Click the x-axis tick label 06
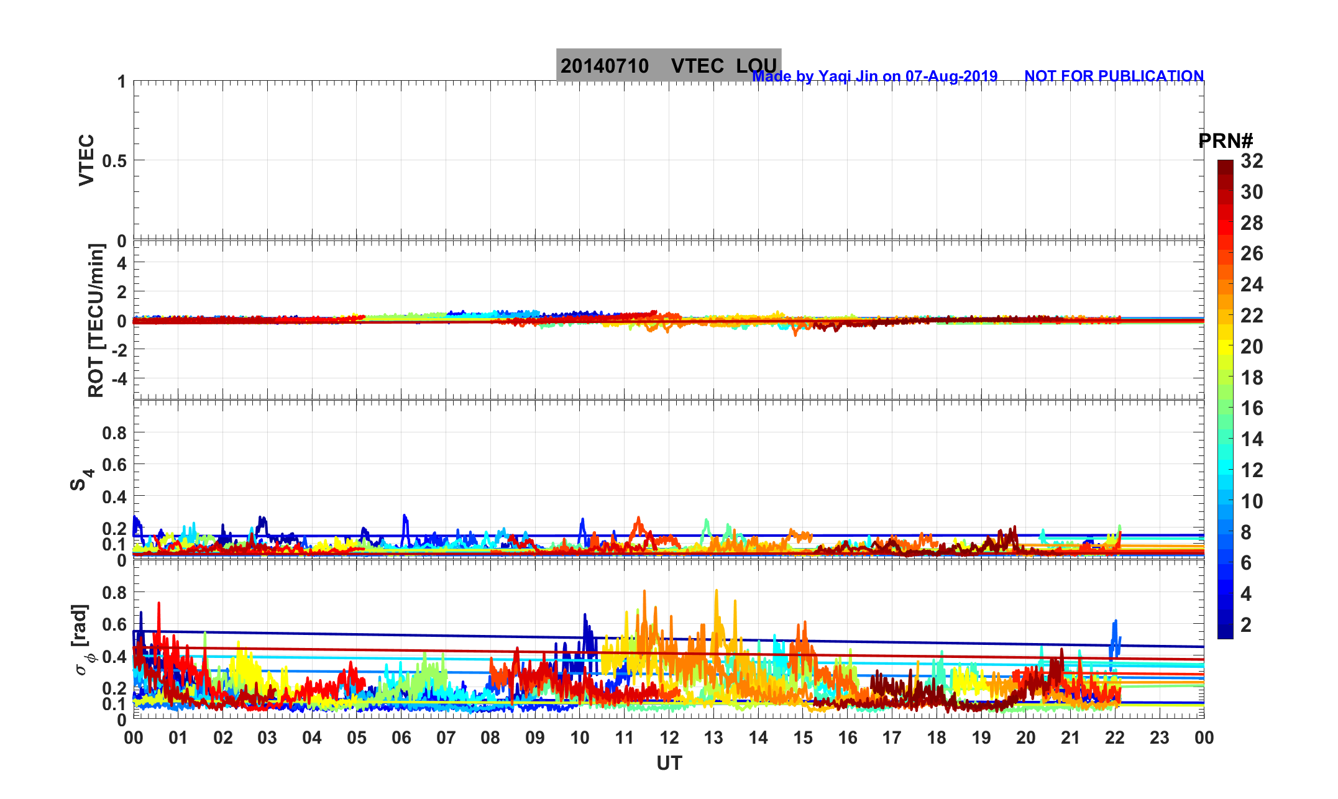 pyautogui.click(x=401, y=738)
